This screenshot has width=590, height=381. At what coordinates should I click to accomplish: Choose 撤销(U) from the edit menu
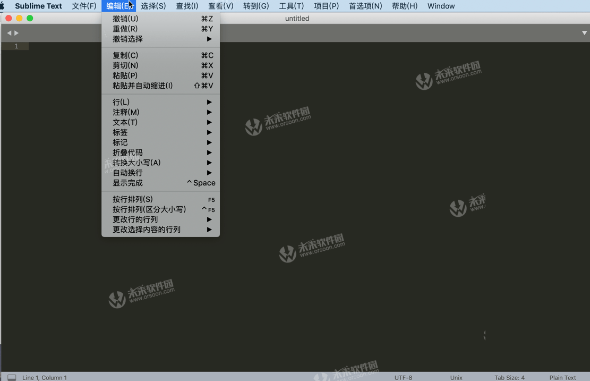(161, 19)
